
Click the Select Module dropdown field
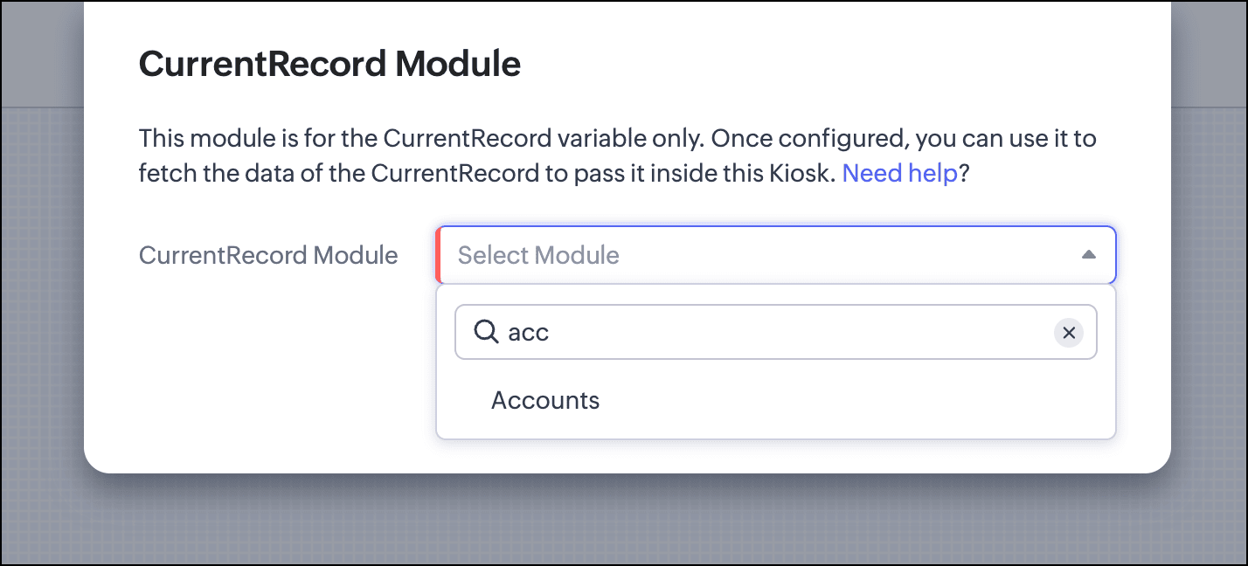click(776, 255)
